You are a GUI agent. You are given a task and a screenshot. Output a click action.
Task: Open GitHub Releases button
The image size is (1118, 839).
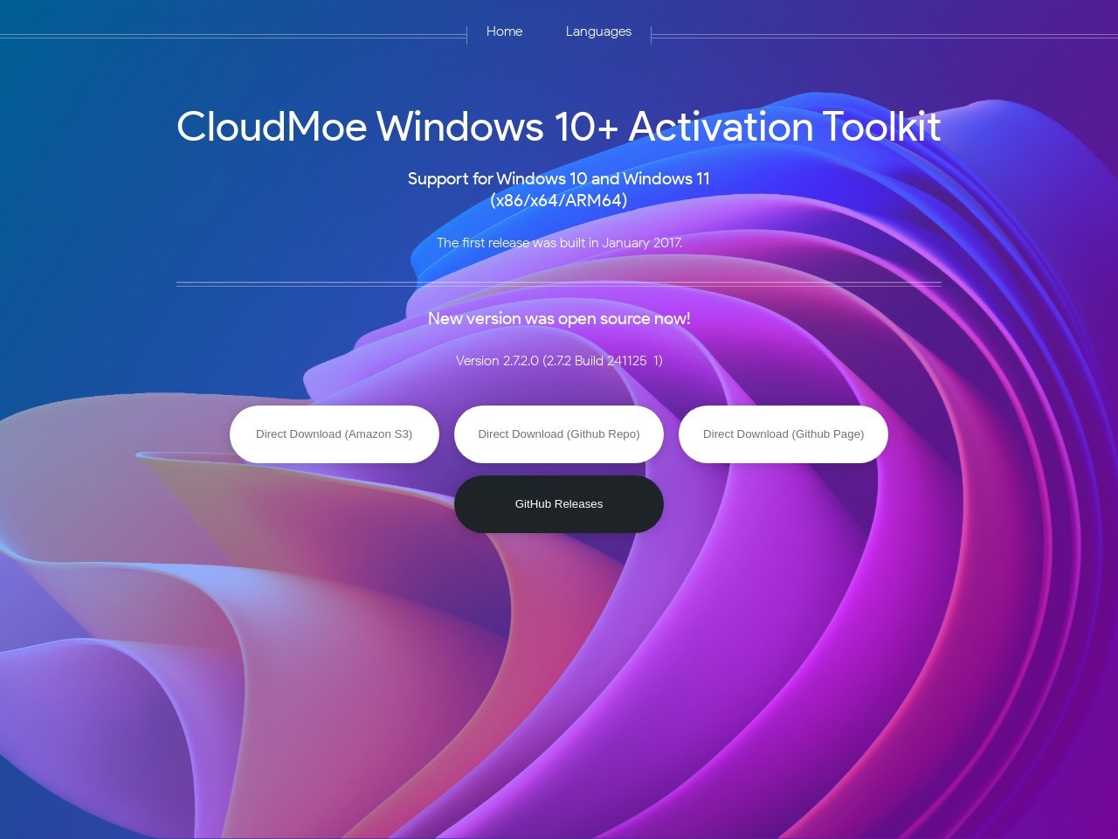click(x=559, y=504)
